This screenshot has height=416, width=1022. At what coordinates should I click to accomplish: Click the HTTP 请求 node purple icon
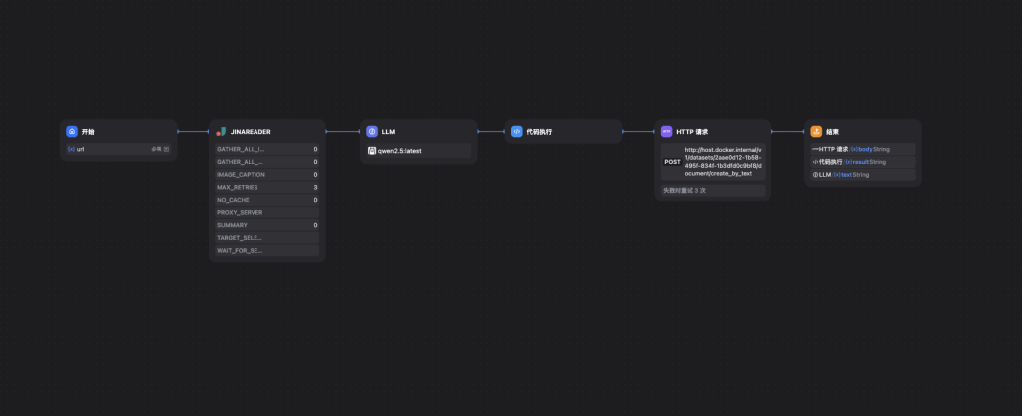pos(667,131)
